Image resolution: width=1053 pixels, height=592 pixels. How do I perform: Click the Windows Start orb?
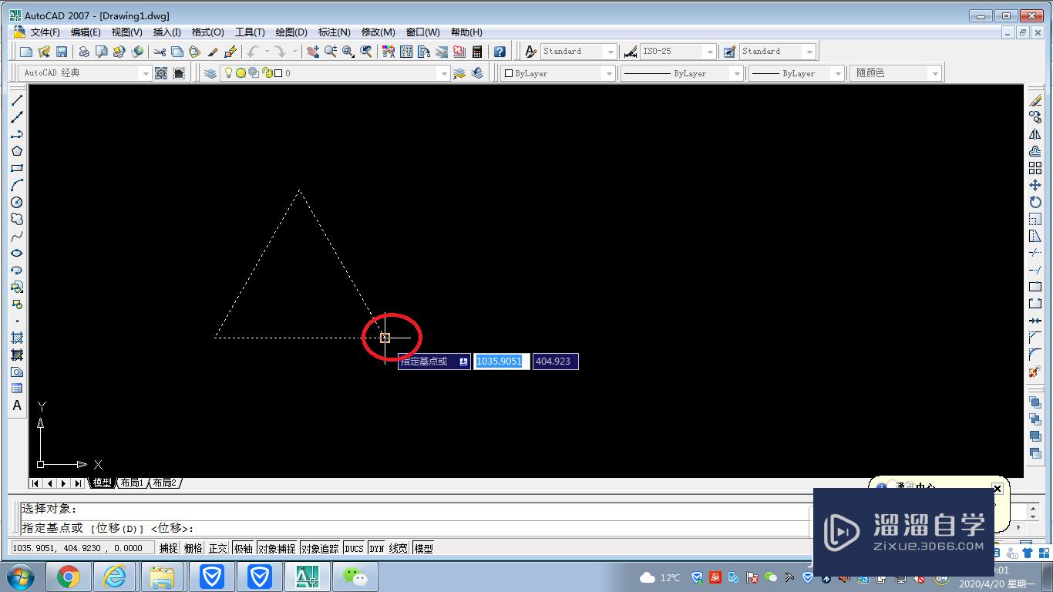click(21, 577)
